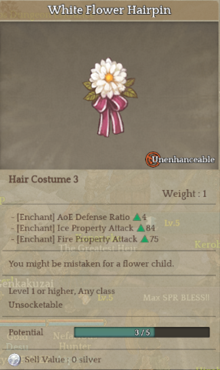
Task: Click the Weight : 1 text
Action: click(184, 194)
